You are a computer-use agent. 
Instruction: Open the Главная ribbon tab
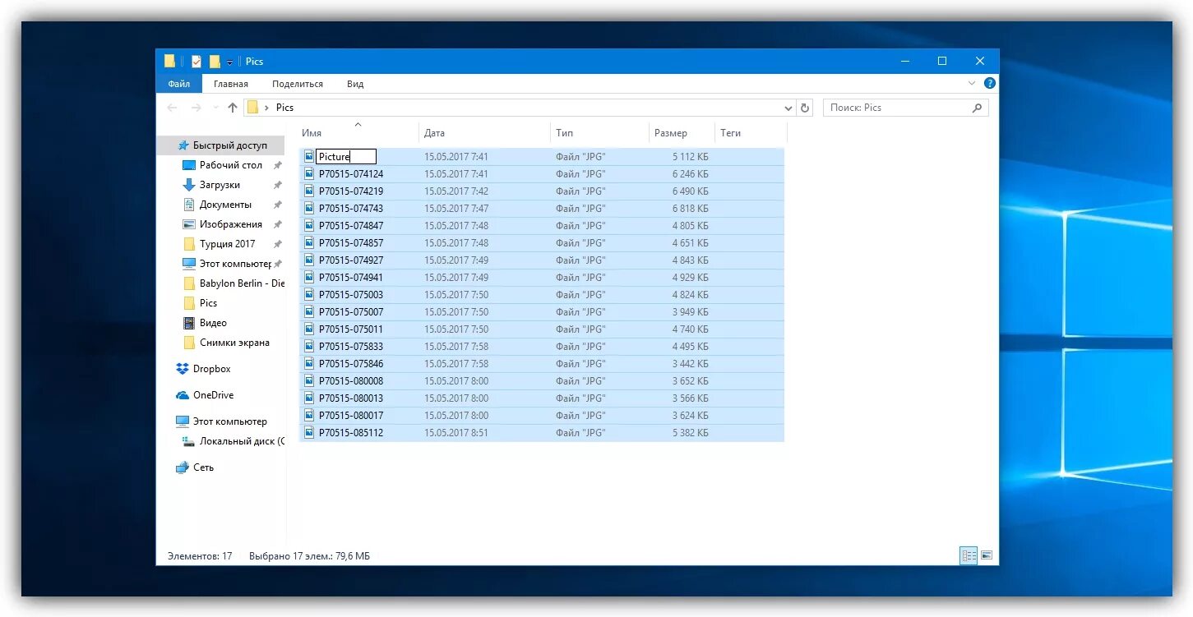tap(231, 84)
